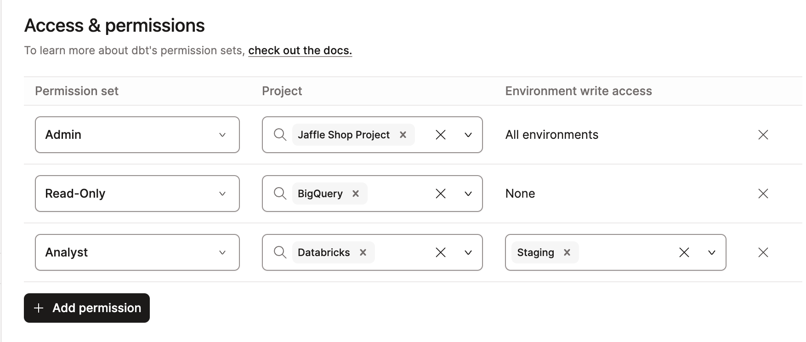Image resolution: width=806 pixels, height=342 pixels.
Task: Remove the Jaffle Shop Project tag
Action: (x=403, y=135)
